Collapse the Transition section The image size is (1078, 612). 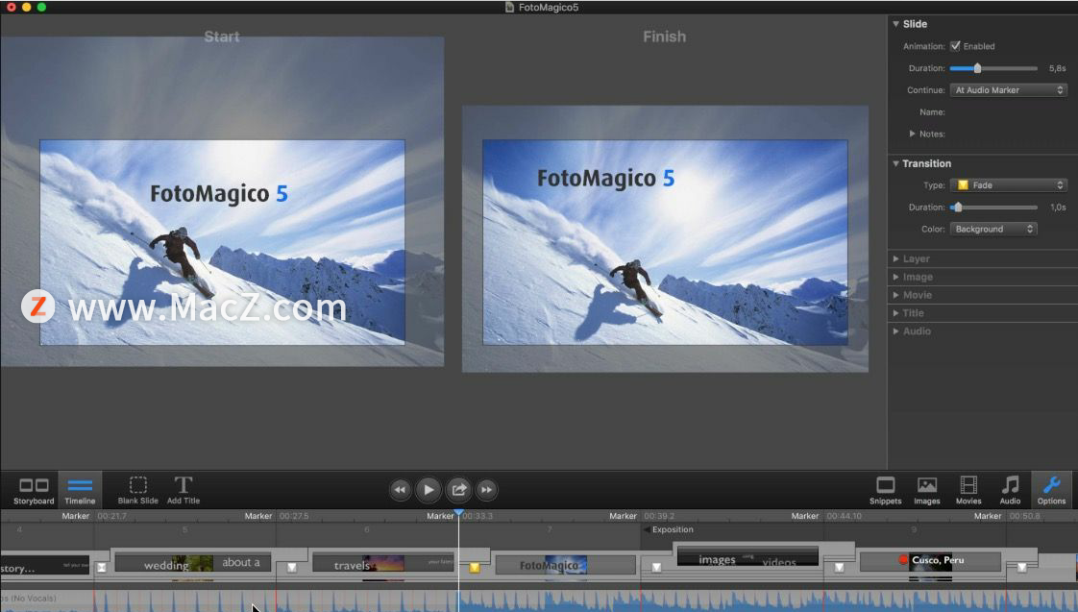tap(895, 163)
